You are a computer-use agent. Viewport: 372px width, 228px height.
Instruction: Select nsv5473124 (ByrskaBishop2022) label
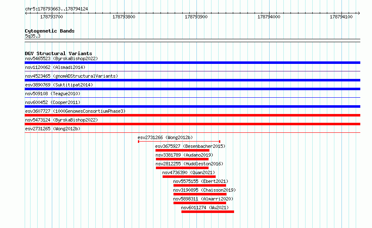tap(61, 120)
